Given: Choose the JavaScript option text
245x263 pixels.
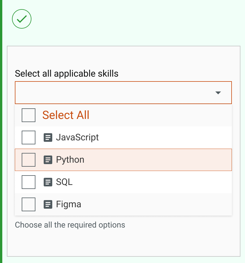Looking at the screenshot, I should click(77, 138).
